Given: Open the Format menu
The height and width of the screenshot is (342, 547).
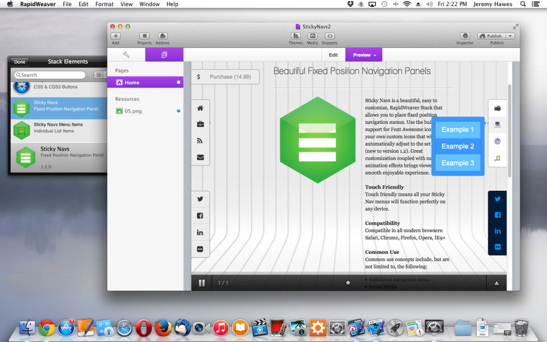Looking at the screenshot, I should (x=104, y=4).
